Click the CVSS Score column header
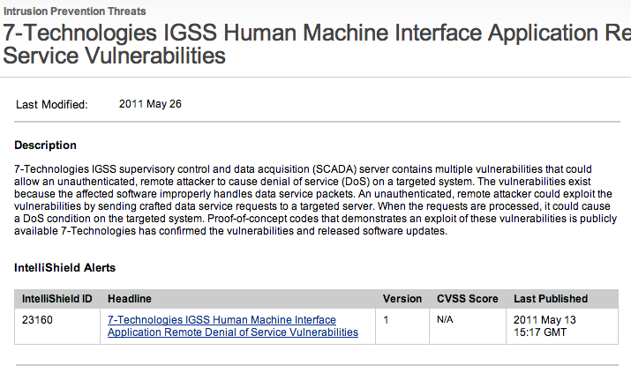This screenshot has height=373, width=631. click(468, 299)
